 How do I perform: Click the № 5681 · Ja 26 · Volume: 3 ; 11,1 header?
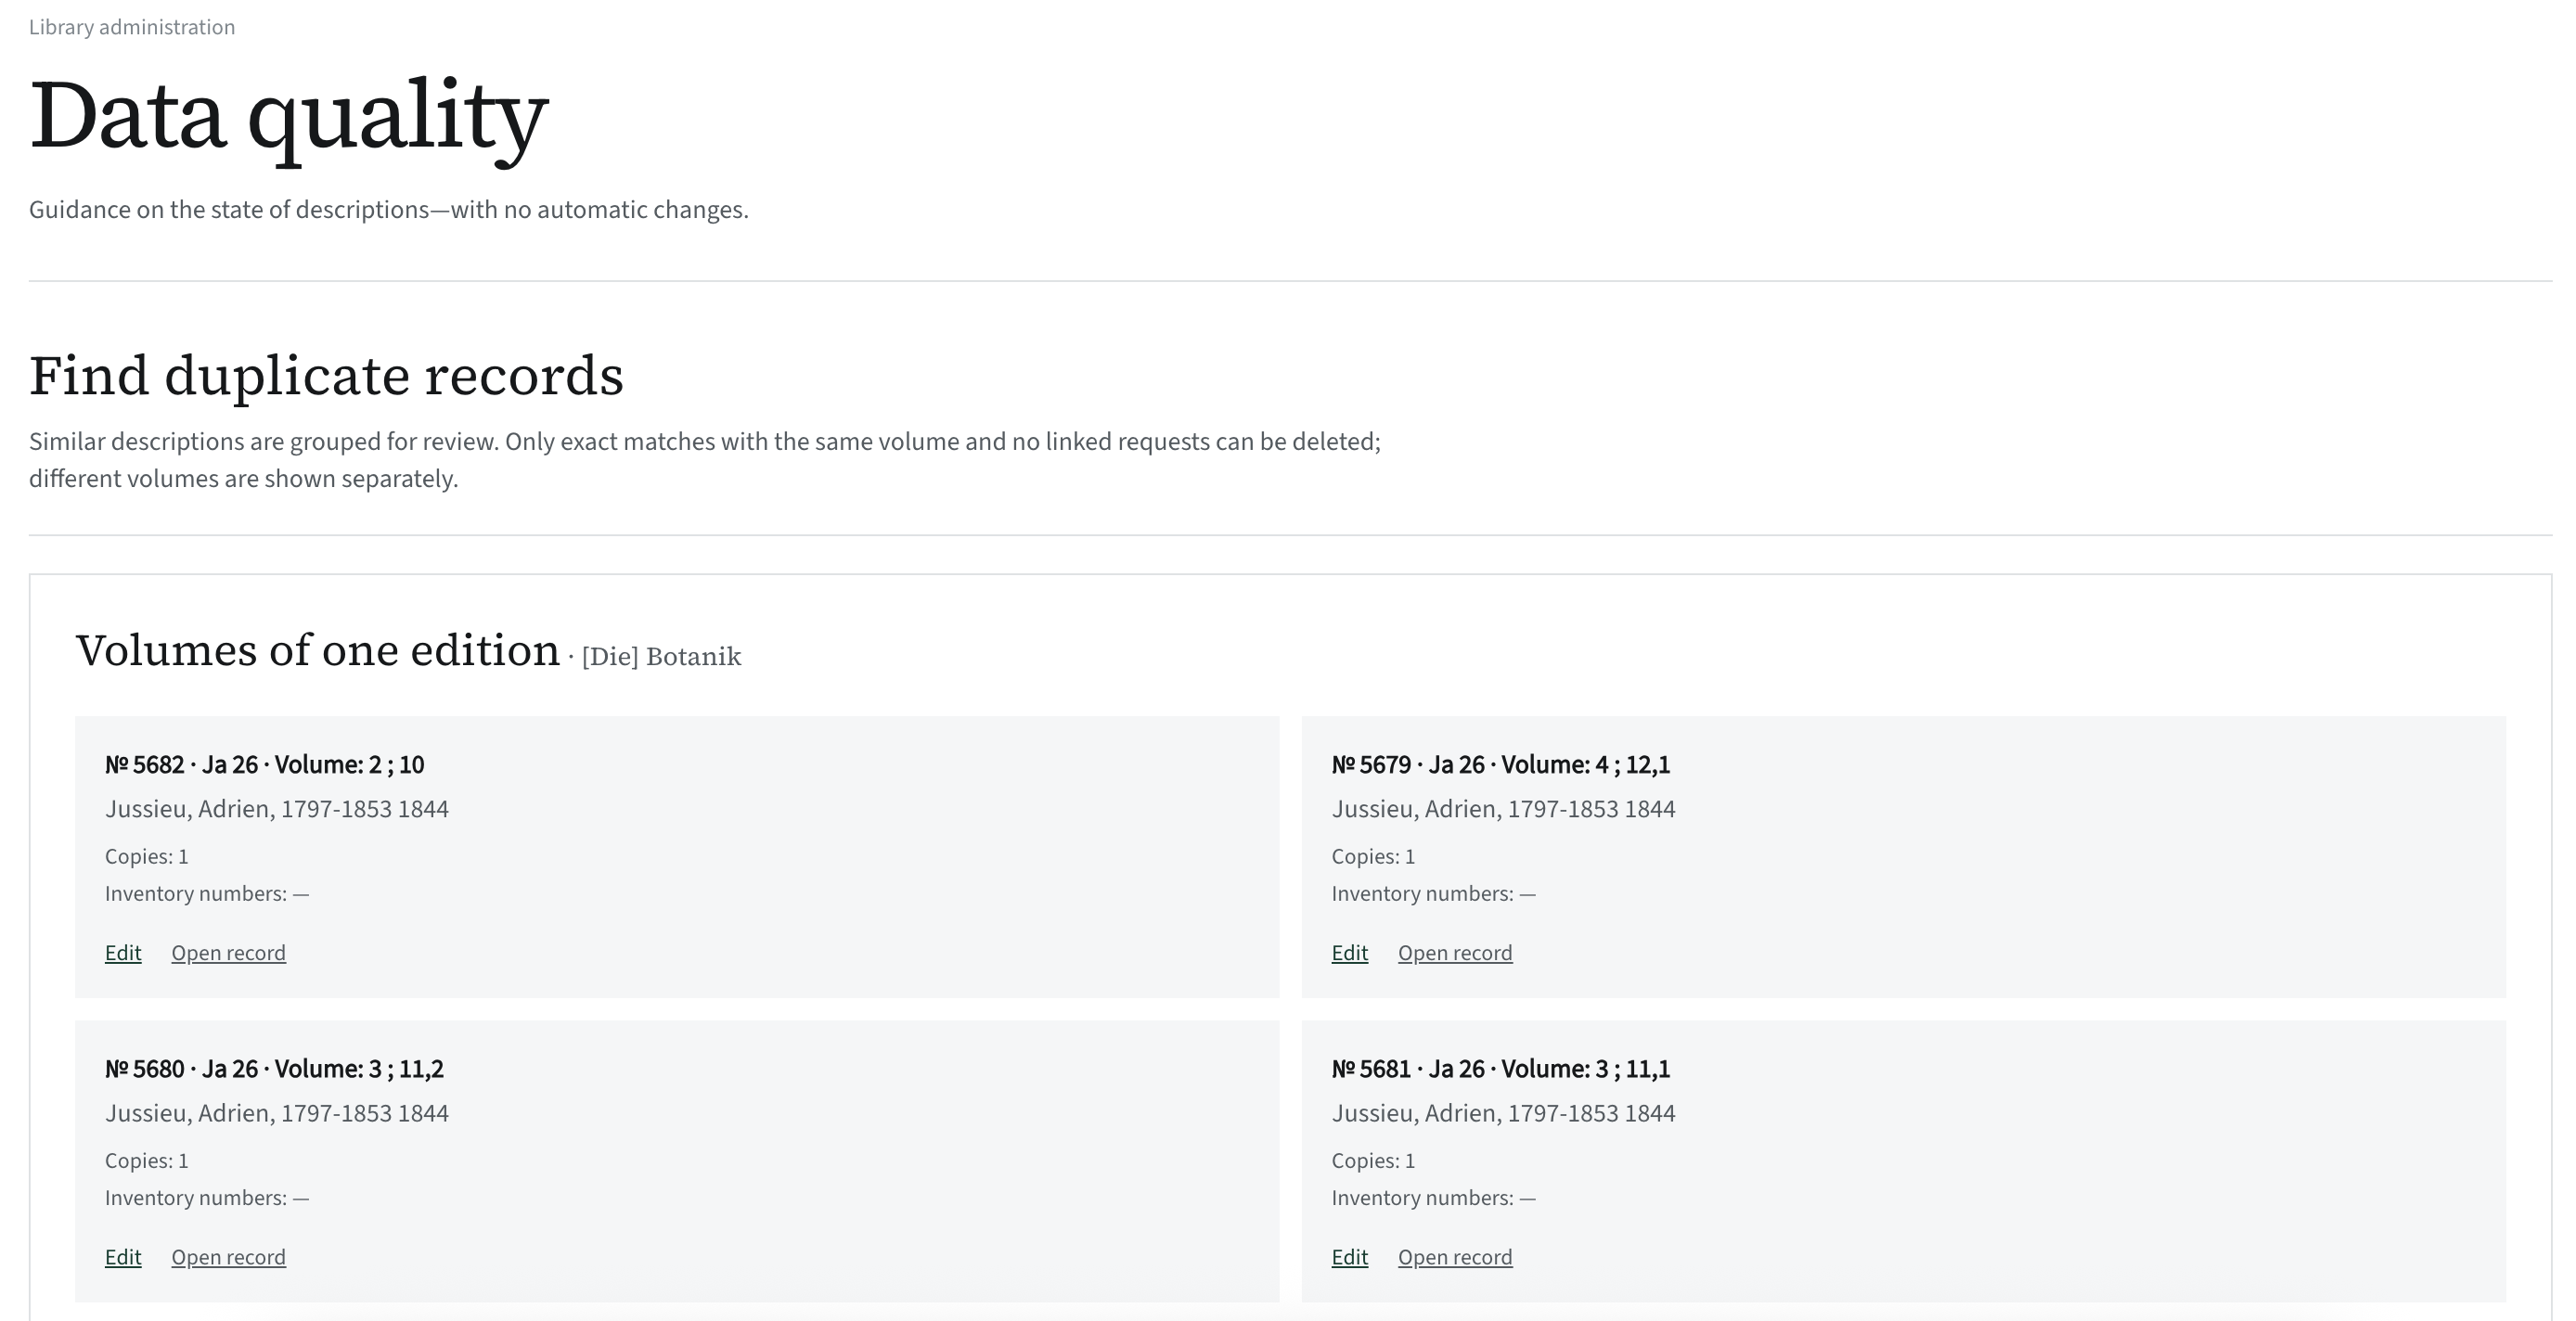coord(1500,1069)
